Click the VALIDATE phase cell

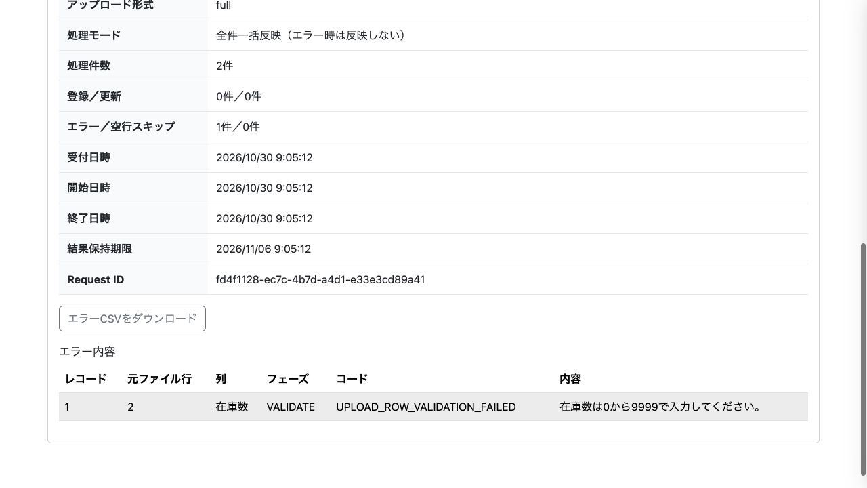(291, 407)
